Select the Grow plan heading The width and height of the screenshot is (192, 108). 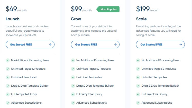click(76, 19)
